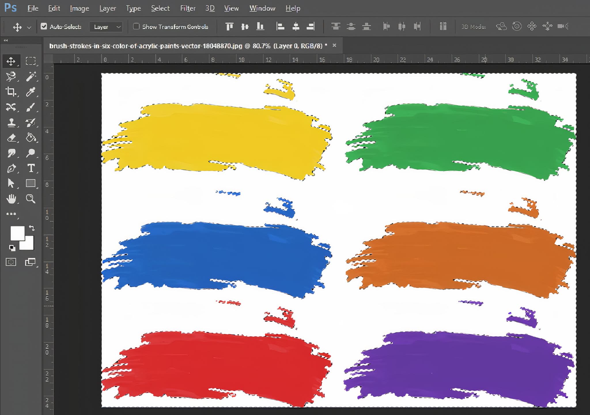
Task: Open the Edit Toolbar three-dots menu
Action: [x=11, y=214]
